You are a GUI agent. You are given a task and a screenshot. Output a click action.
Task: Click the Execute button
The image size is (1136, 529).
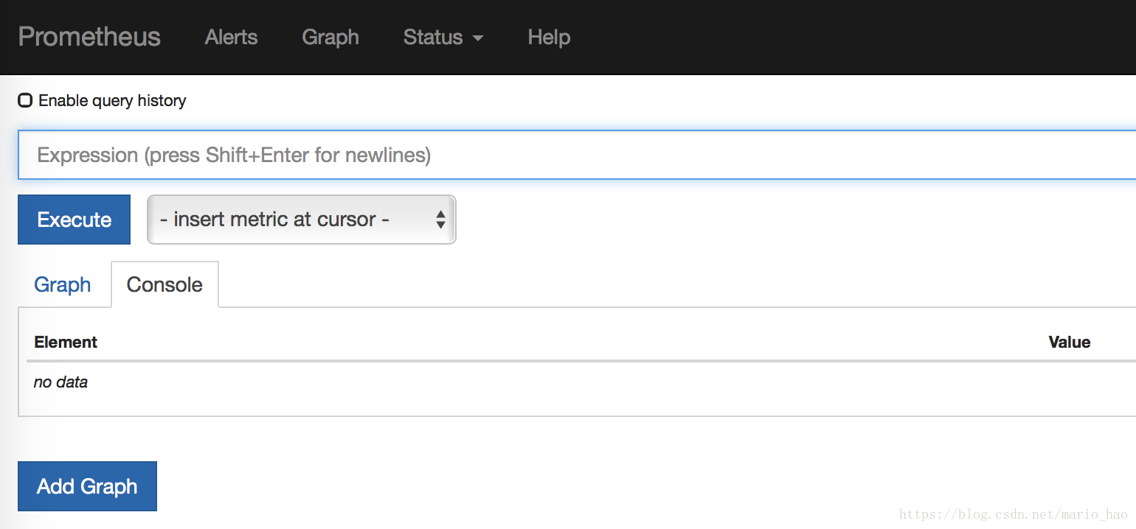tap(75, 220)
